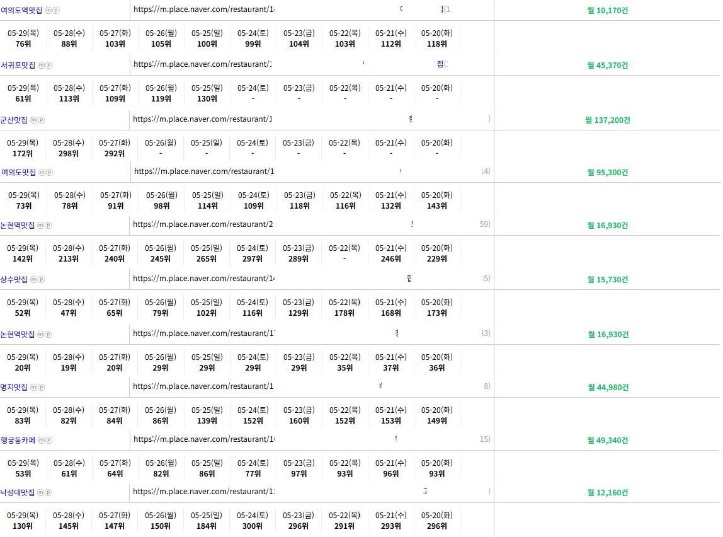This screenshot has width=723, height=537.
Task: Click the monthly volume 월 137,200건
Action: (x=607, y=120)
